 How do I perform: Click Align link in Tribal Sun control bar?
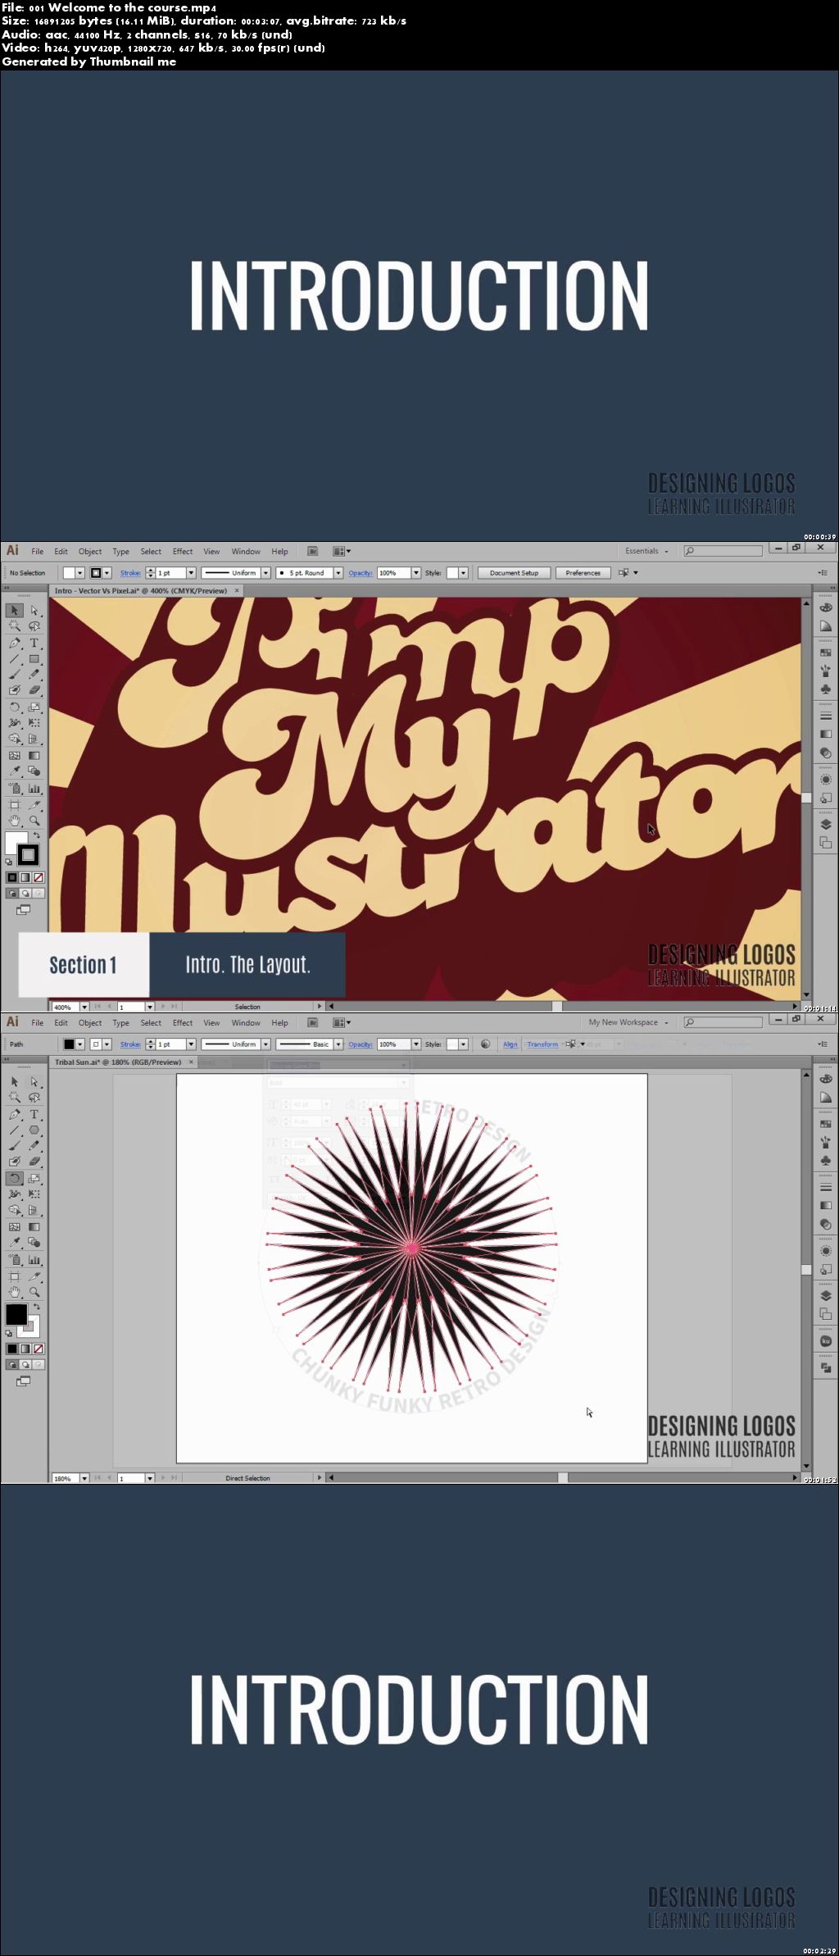(x=510, y=1044)
